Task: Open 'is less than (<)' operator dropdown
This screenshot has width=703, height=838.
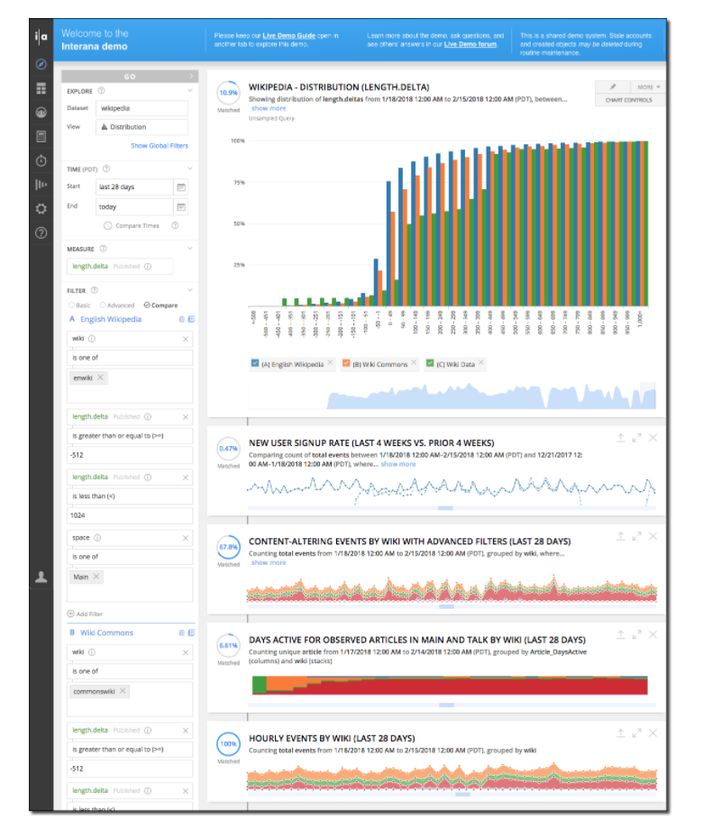Action: click(x=130, y=496)
